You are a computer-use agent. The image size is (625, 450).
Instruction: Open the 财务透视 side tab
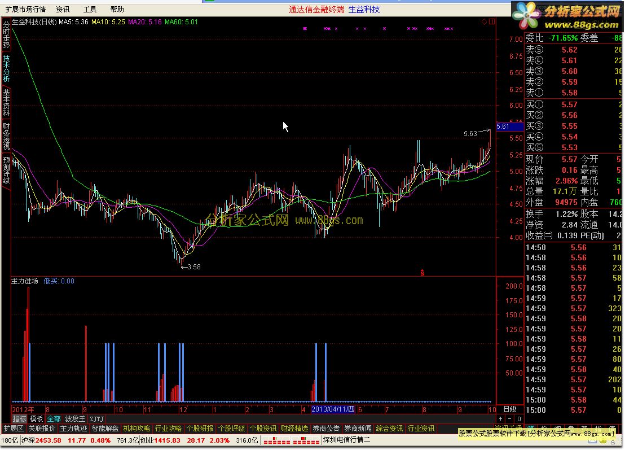coord(6,136)
